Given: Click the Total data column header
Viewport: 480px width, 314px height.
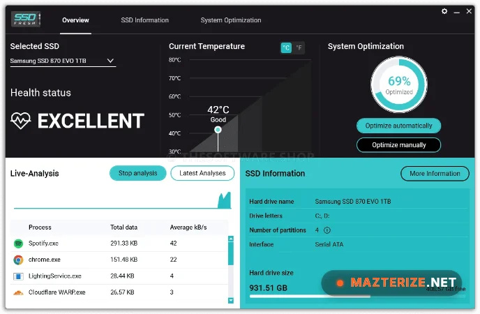Looking at the screenshot, I should point(123,227).
